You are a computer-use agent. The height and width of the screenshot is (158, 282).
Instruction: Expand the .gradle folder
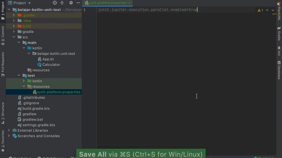coord(14,15)
